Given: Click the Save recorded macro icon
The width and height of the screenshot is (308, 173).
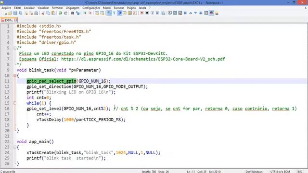Looking at the screenshot, I should pyautogui.click(x=163, y=13).
